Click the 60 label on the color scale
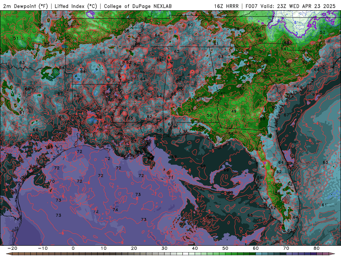341x256 pixels. pyautogui.click(x=256, y=248)
